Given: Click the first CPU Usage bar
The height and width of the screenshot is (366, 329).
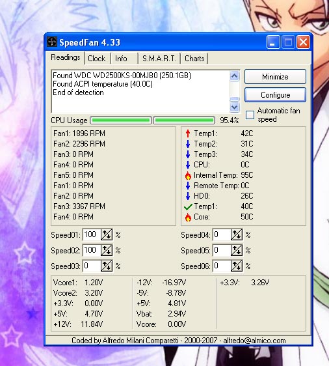Looking at the screenshot, I should tap(120, 120).
